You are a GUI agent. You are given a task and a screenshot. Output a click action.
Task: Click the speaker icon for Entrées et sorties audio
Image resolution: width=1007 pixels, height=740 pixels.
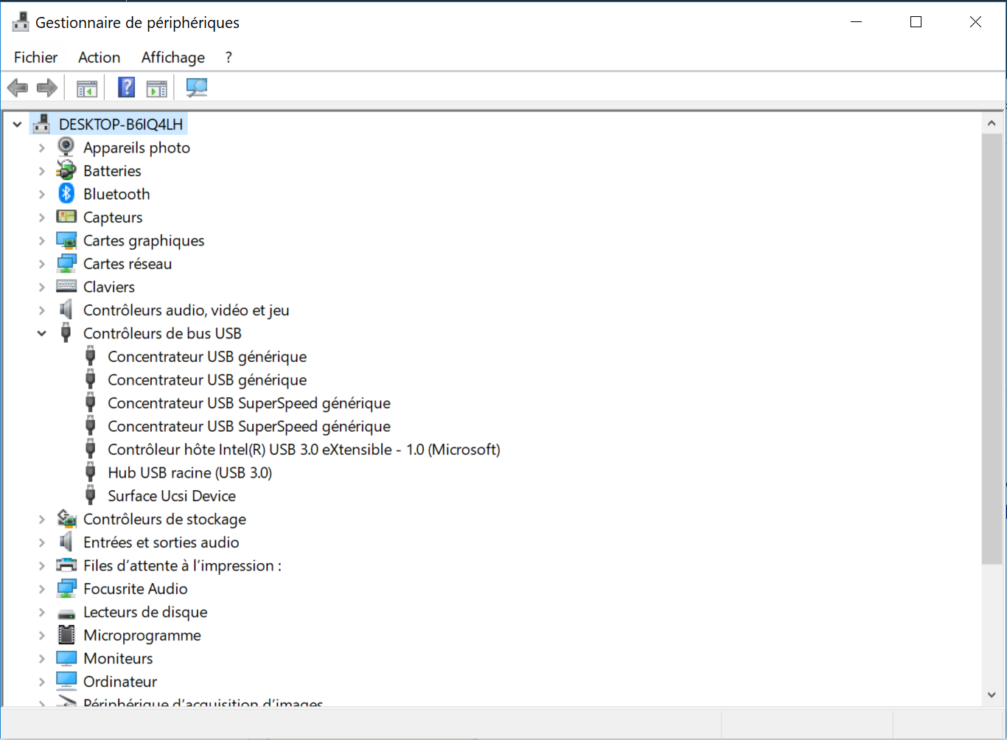click(x=66, y=542)
